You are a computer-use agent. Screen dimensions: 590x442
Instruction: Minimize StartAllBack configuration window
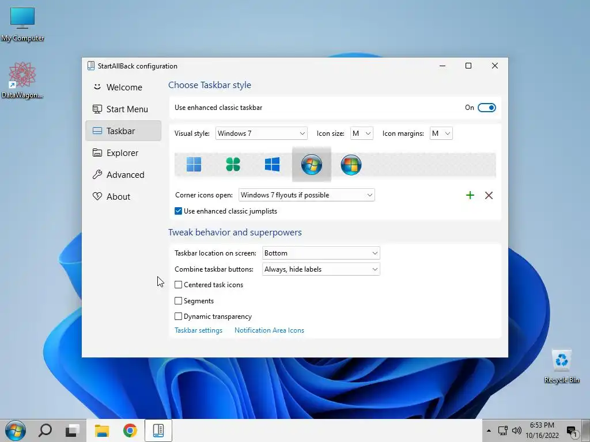click(x=442, y=66)
